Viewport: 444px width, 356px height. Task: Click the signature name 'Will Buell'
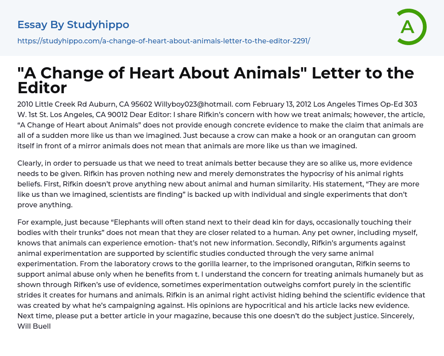34,326
